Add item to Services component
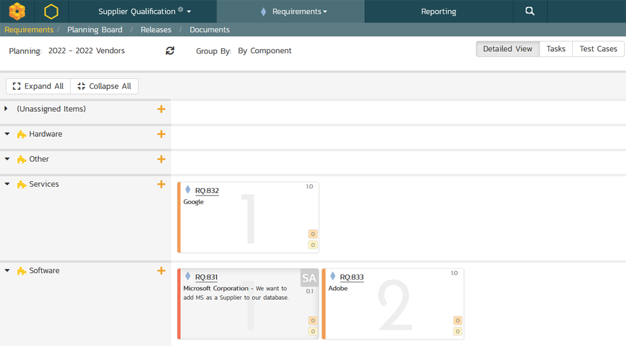The image size is (626, 346). pyautogui.click(x=161, y=184)
